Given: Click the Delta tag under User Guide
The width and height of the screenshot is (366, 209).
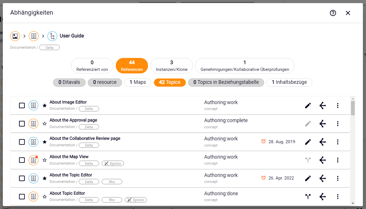Looking at the screenshot, I should click(x=49, y=48).
